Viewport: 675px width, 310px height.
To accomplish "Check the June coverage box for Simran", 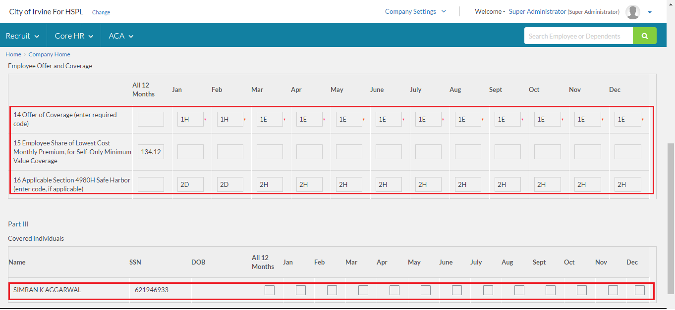I will pyautogui.click(x=457, y=290).
